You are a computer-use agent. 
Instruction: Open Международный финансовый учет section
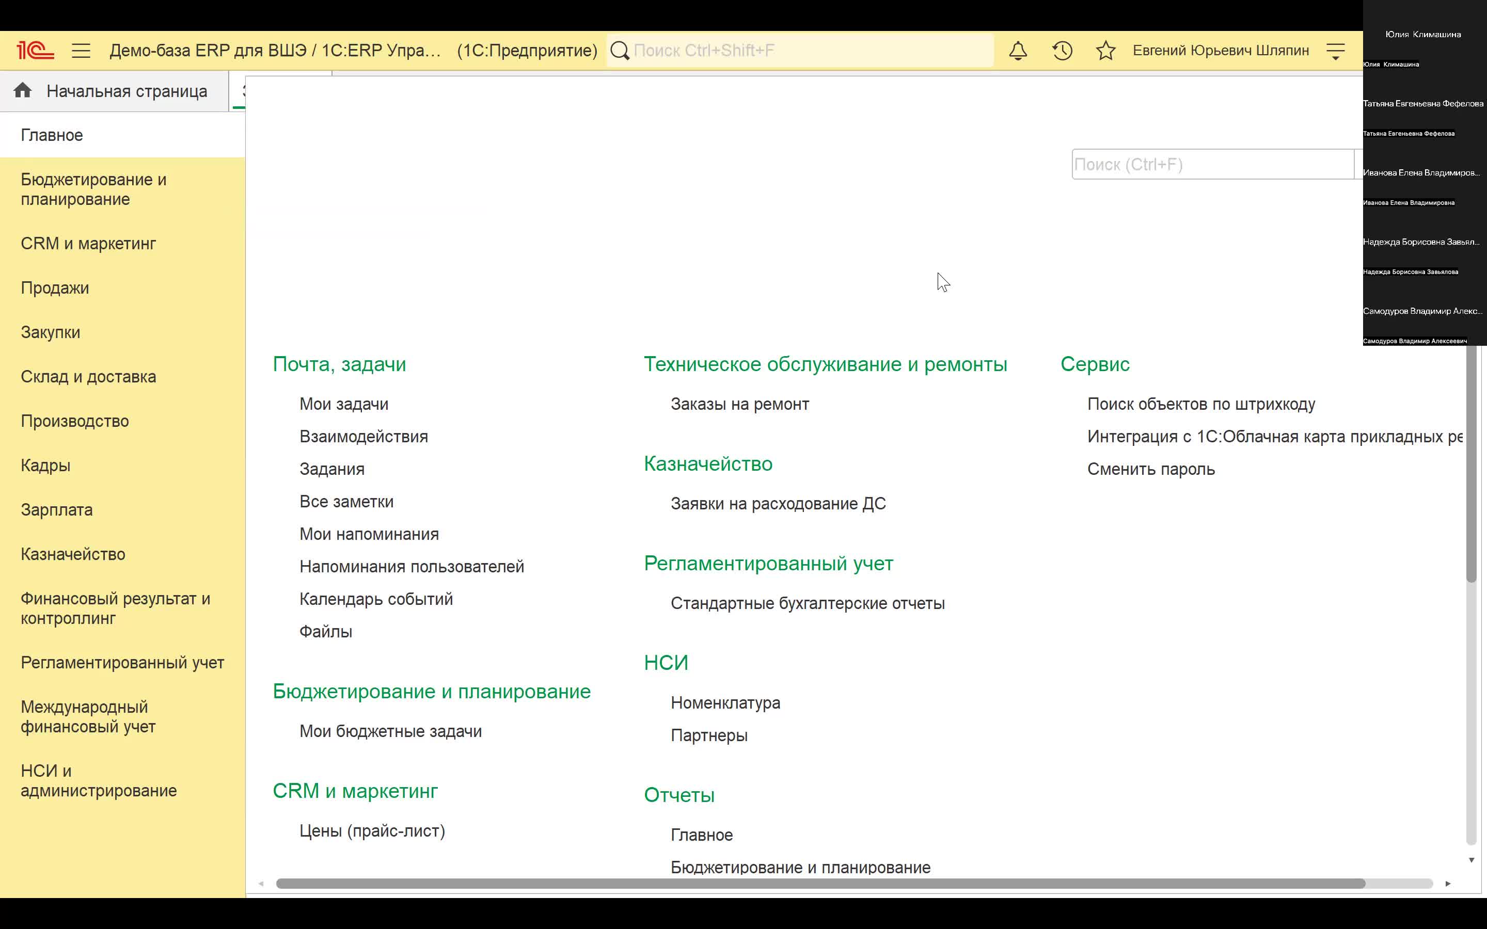click(x=123, y=716)
